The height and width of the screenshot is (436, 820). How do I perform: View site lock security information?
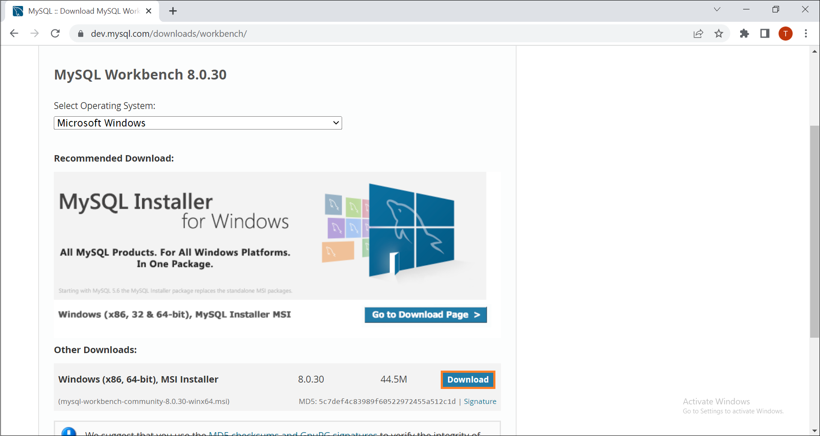pos(80,34)
